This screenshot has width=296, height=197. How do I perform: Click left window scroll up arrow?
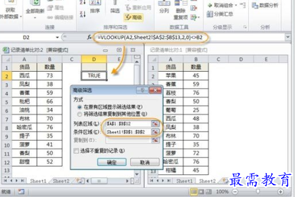[x=137, y=62]
